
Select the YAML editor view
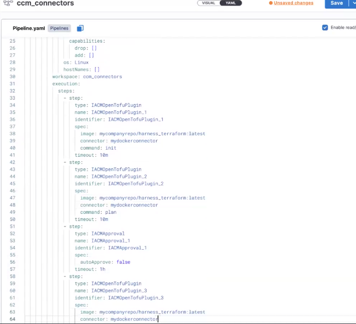tap(230, 3)
